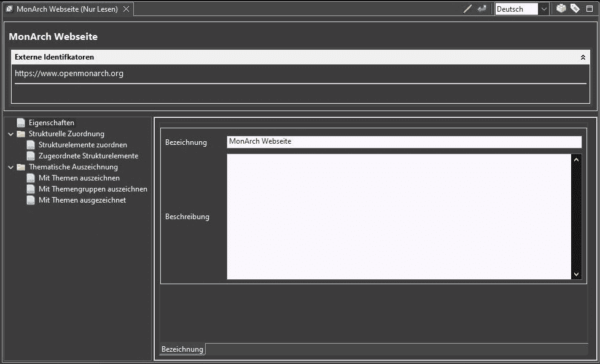Click the building blocks icon

(561, 9)
